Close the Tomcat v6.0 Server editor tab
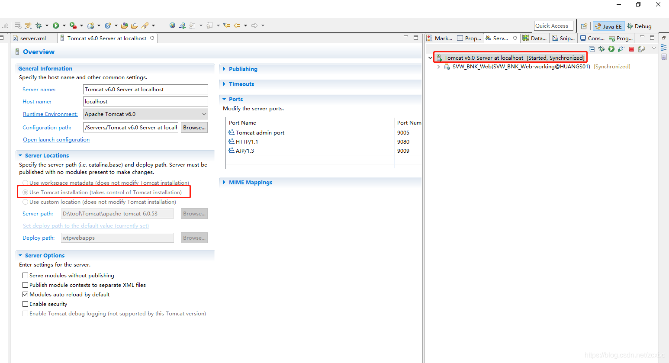This screenshot has height=363, width=669. pos(152,38)
